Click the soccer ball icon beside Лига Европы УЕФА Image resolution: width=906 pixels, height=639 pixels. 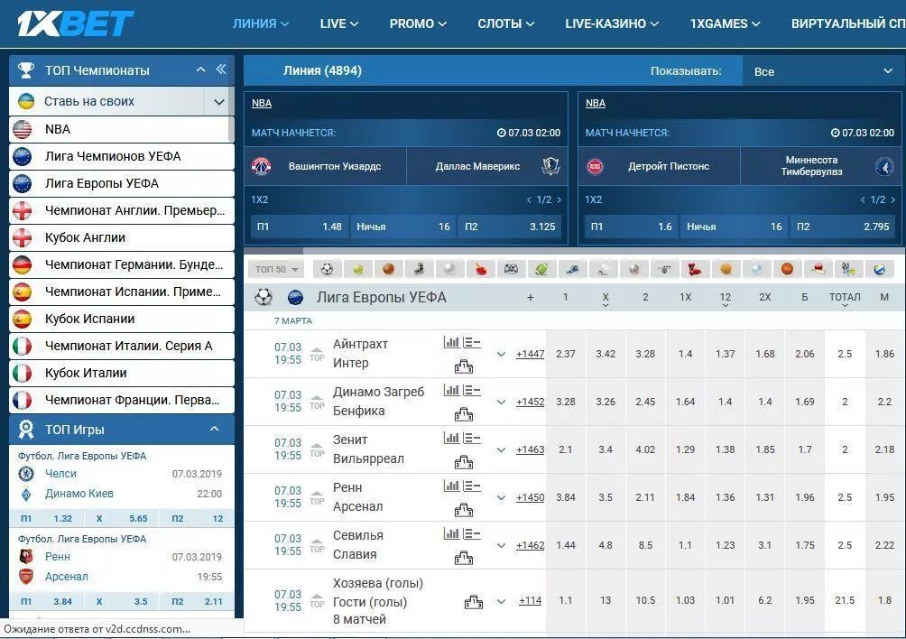[263, 298]
